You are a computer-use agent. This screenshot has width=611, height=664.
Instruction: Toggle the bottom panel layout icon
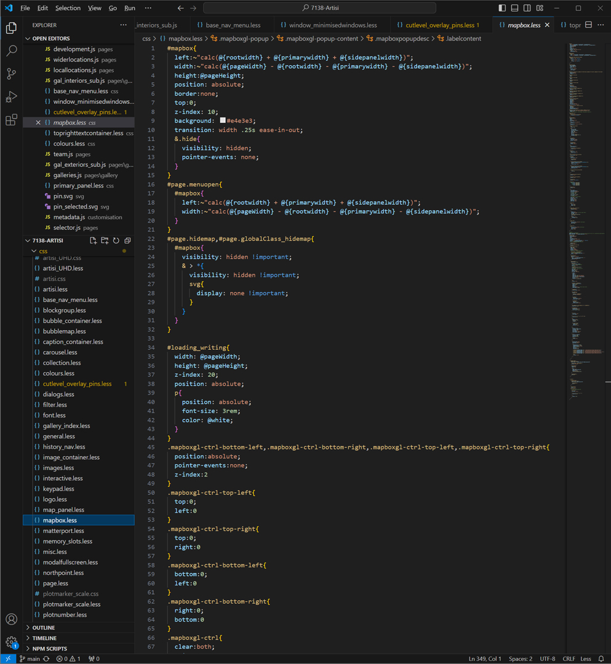click(x=514, y=8)
